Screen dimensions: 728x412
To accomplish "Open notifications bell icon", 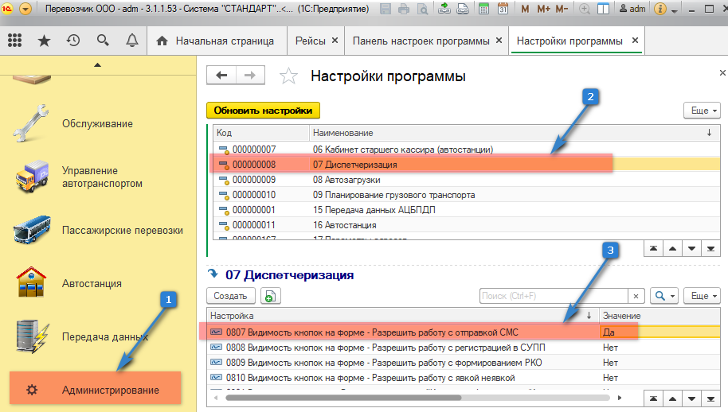I will click(131, 41).
